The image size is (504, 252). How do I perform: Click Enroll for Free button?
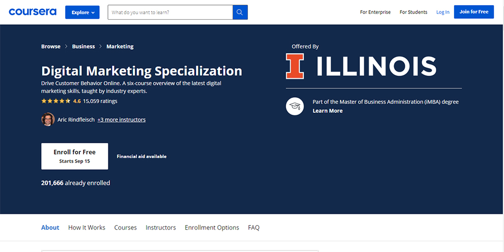click(74, 156)
